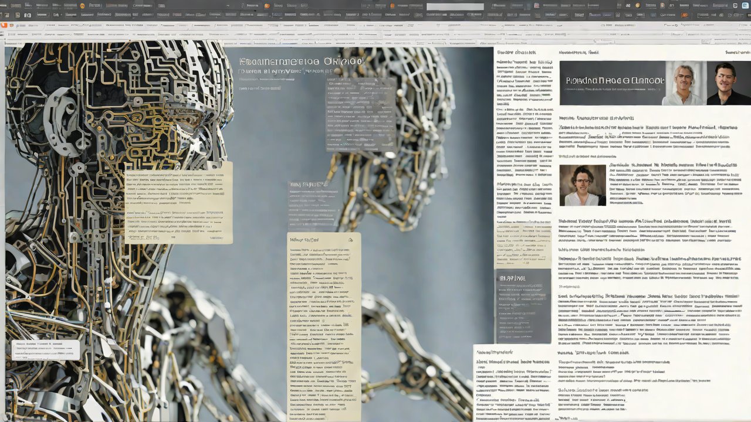Click the dark banner headline text
Viewport: 751px width, 422px height.
[611, 80]
